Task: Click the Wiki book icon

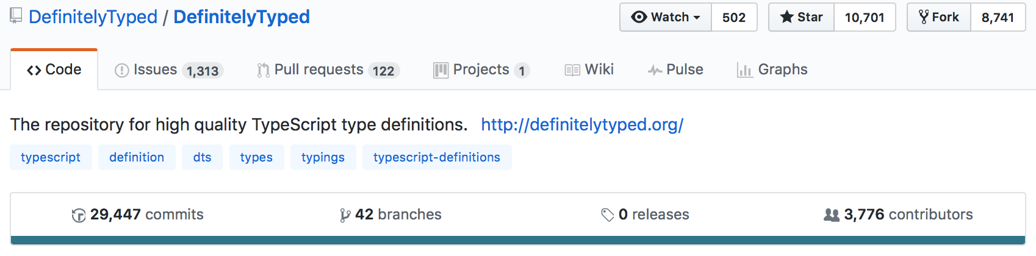Action: pyautogui.click(x=572, y=70)
